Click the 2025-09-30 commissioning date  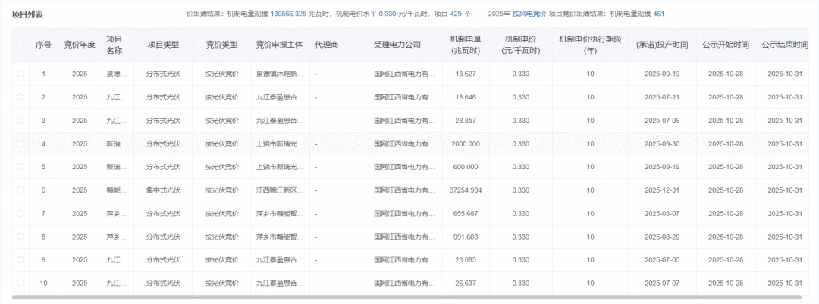click(x=662, y=143)
